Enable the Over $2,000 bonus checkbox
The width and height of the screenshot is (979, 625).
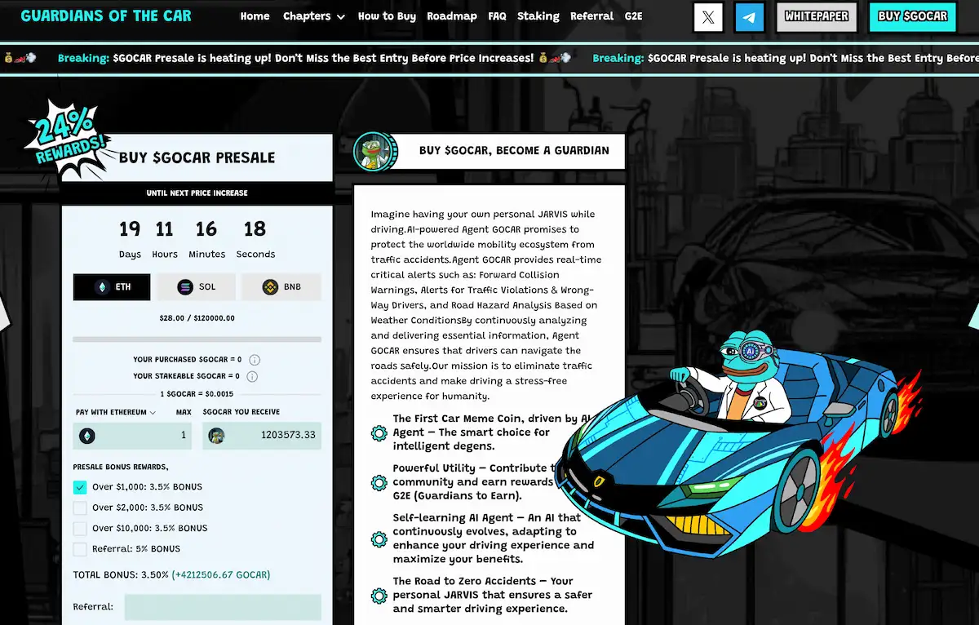[80, 508]
